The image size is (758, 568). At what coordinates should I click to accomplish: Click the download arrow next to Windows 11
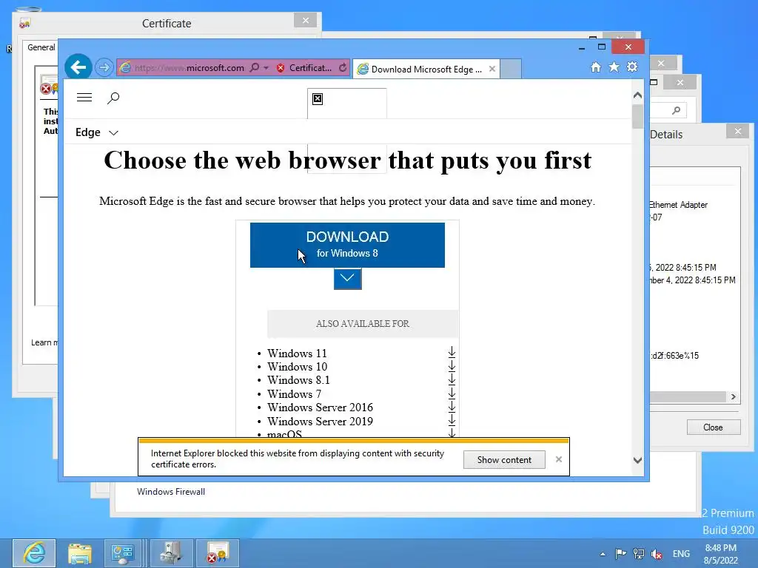[452, 352]
